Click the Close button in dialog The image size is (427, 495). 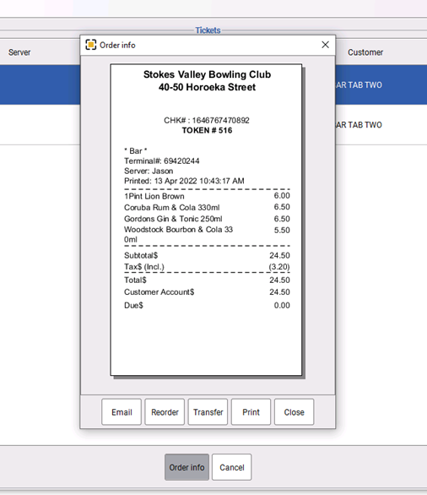(295, 412)
